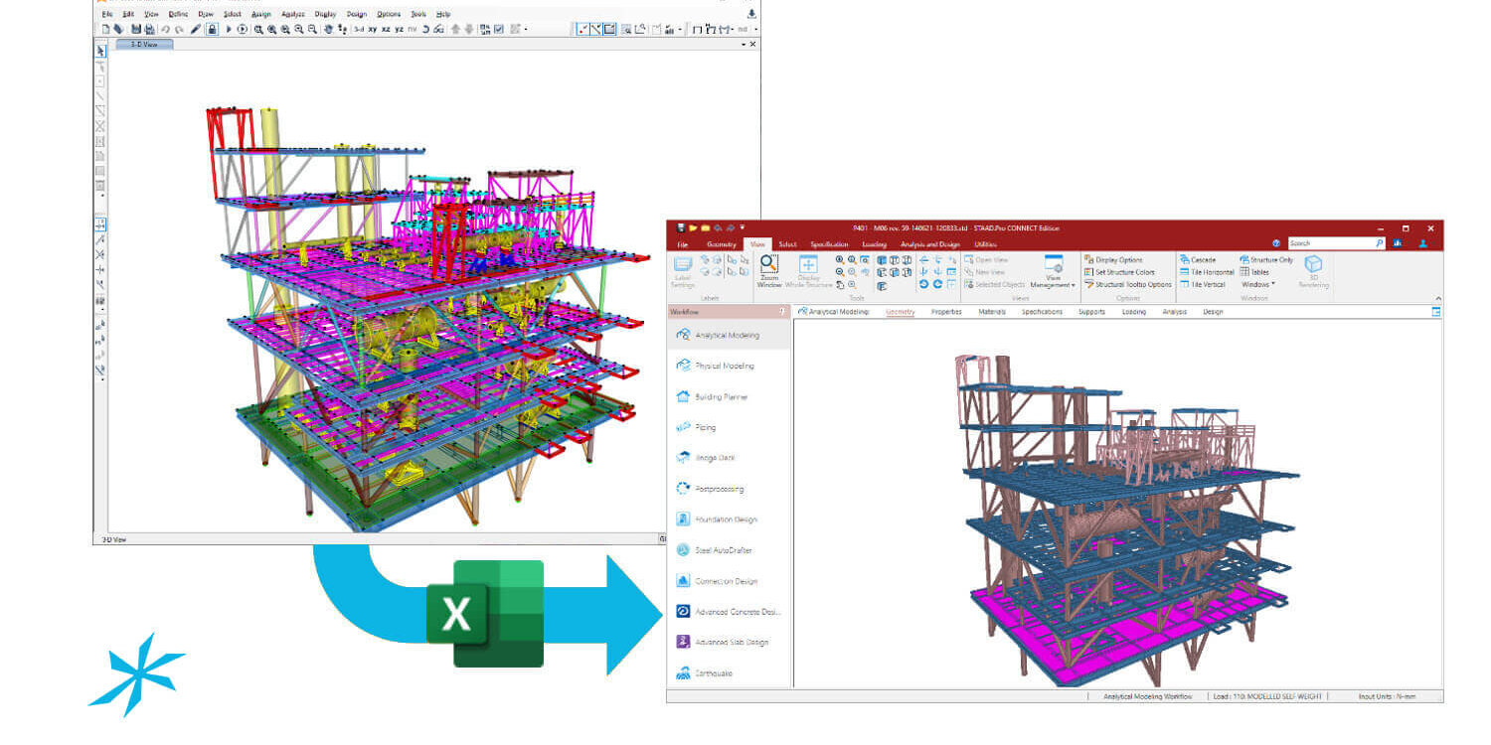This screenshot has width=1491, height=745.
Task: Click blue help icon beside Search field
Action: pyautogui.click(x=1276, y=243)
